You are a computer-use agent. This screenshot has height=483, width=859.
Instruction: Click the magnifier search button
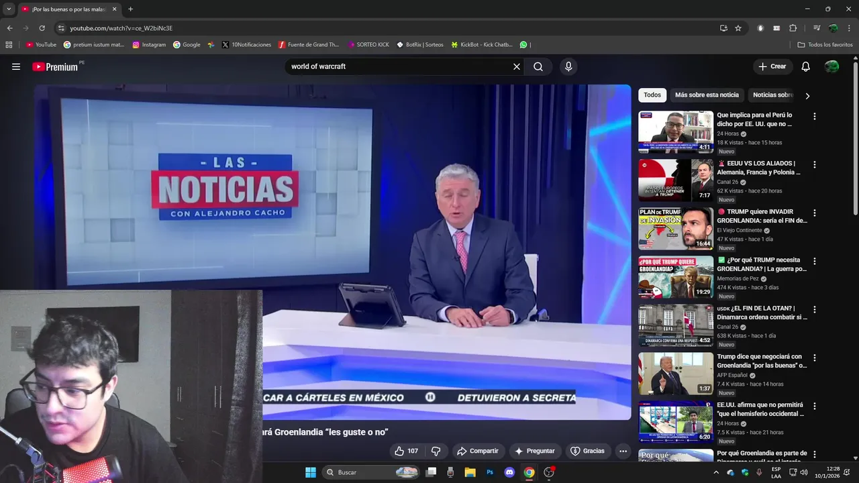[x=538, y=66]
